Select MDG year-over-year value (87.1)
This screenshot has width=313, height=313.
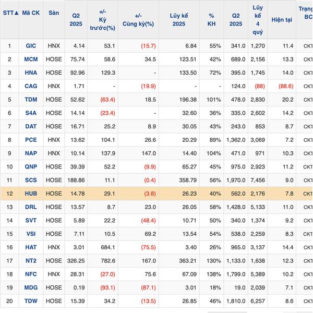(148, 287)
